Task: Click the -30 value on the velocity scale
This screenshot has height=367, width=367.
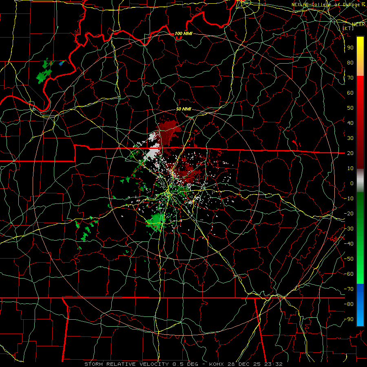Action: 349,228
